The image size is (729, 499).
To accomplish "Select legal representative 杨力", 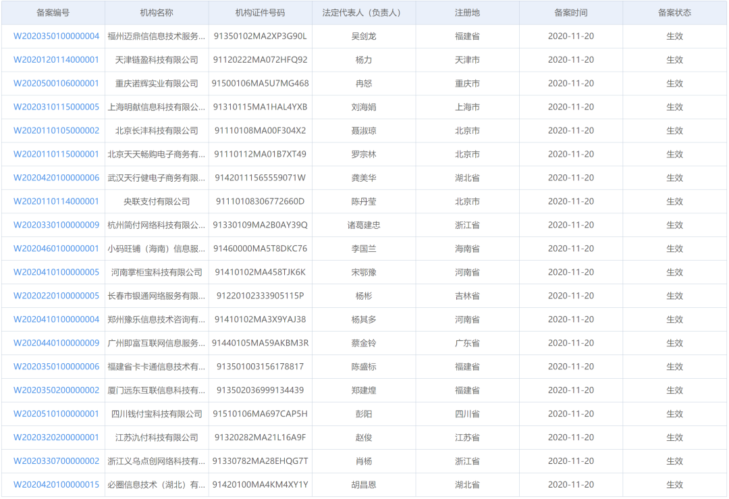I will coord(364,60).
